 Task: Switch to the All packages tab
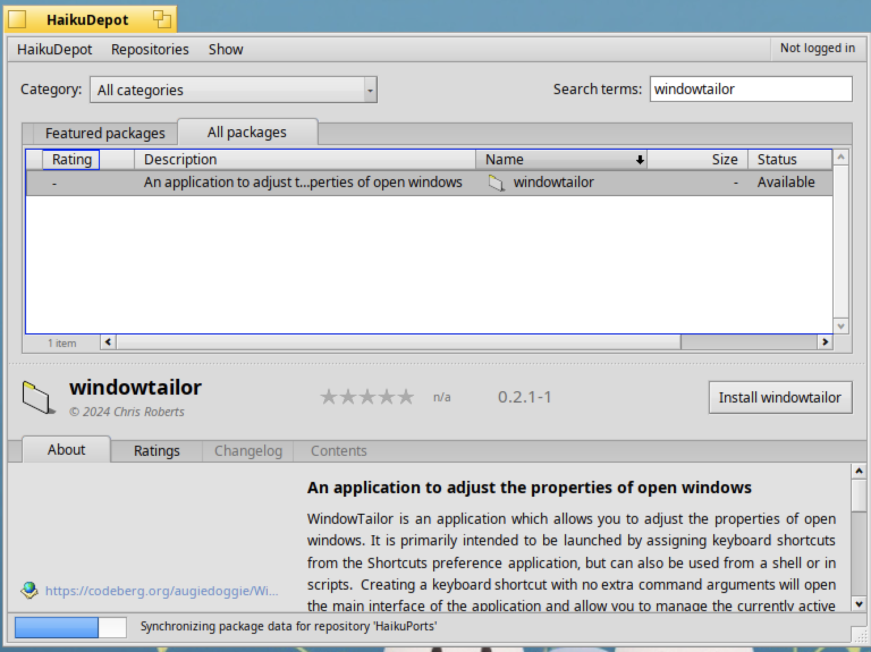[247, 132]
